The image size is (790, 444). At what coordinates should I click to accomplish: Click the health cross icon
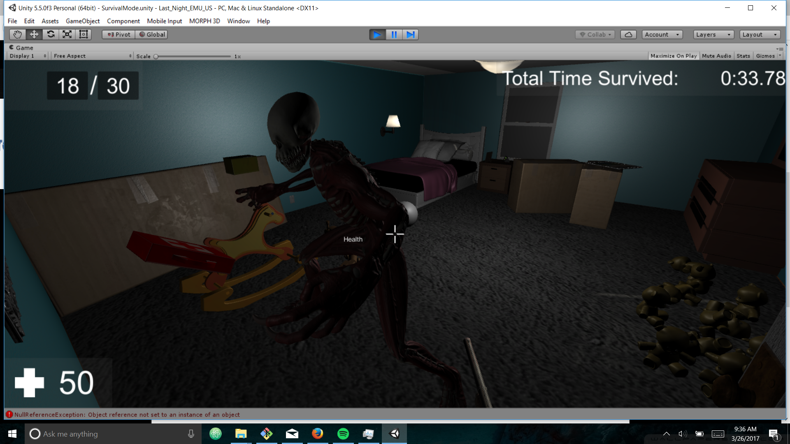pos(29,383)
